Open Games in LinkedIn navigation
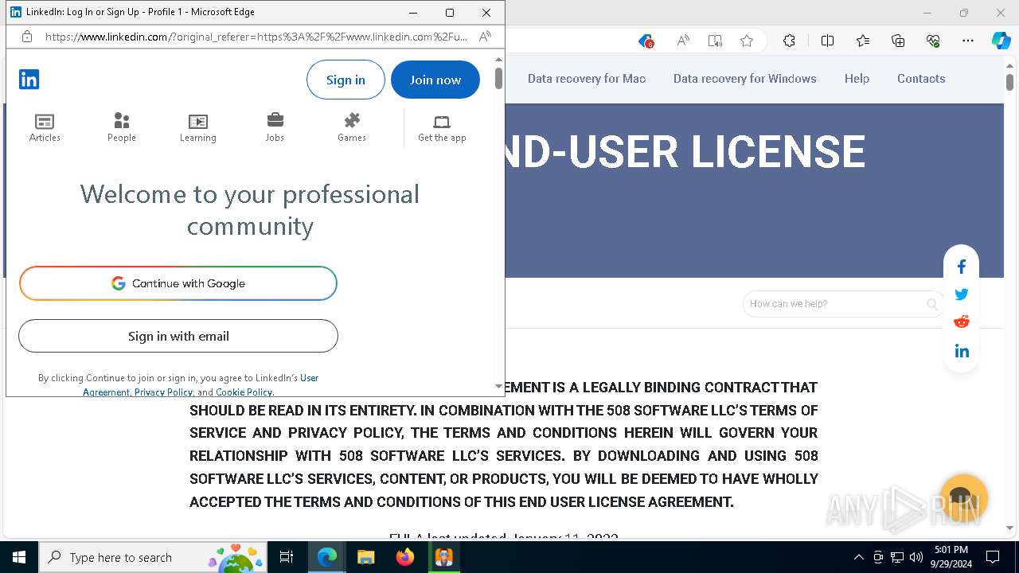The image size is (1019, 573). click(x=352, y=127)
